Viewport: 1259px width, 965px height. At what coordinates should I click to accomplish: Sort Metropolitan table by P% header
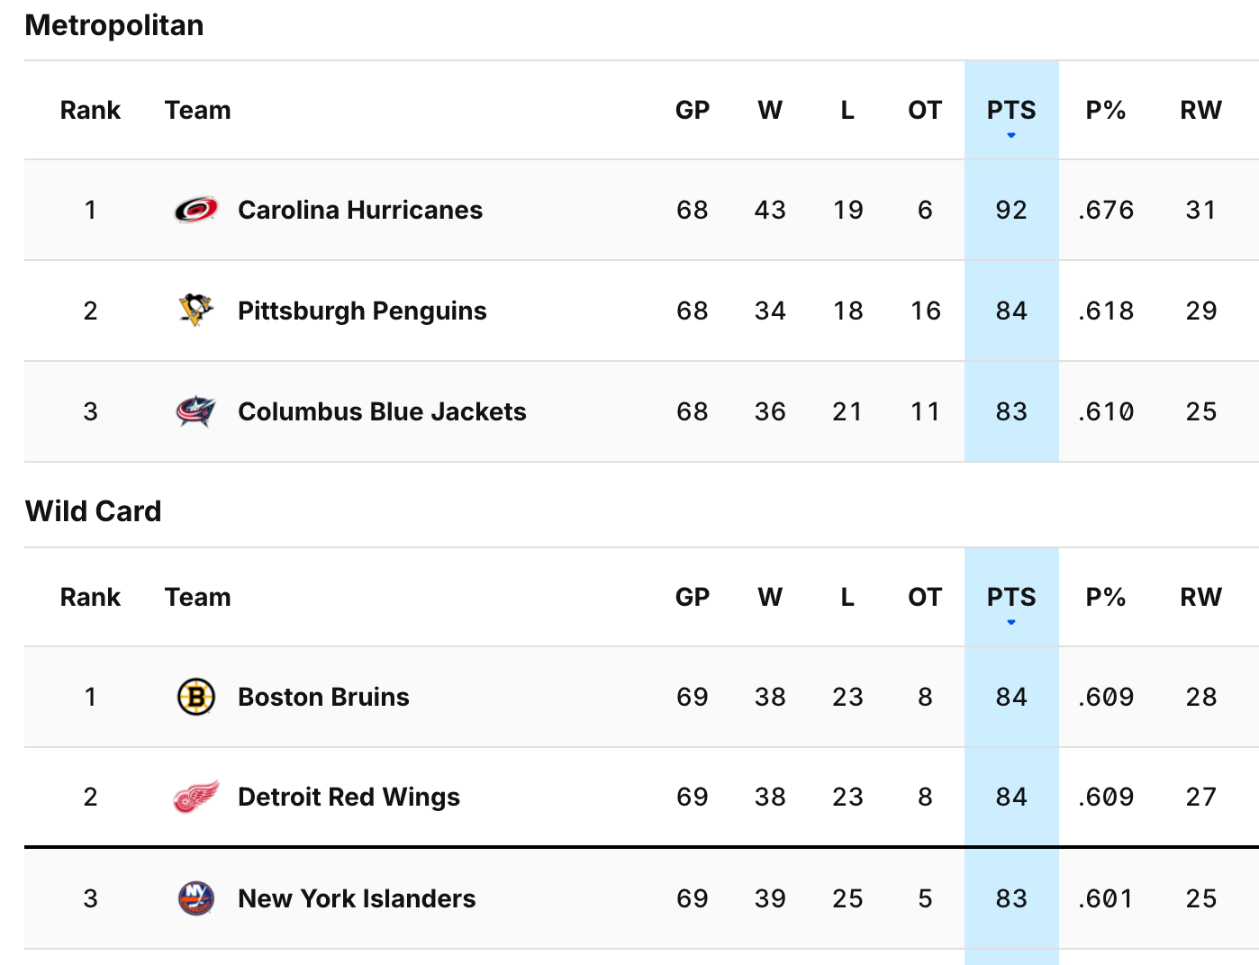tap(1106, 111)
